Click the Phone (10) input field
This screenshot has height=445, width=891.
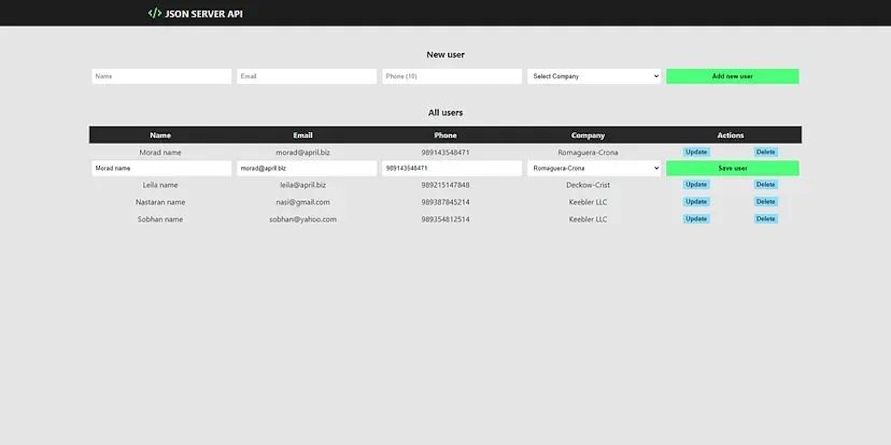tap(452, 76)
